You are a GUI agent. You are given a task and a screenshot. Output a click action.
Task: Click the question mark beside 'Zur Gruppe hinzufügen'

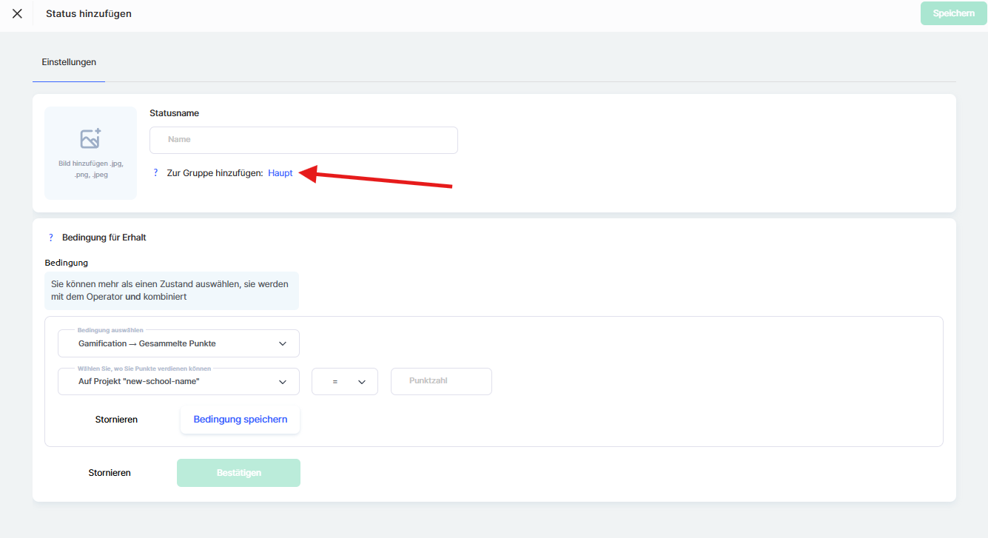click(155, 173)
